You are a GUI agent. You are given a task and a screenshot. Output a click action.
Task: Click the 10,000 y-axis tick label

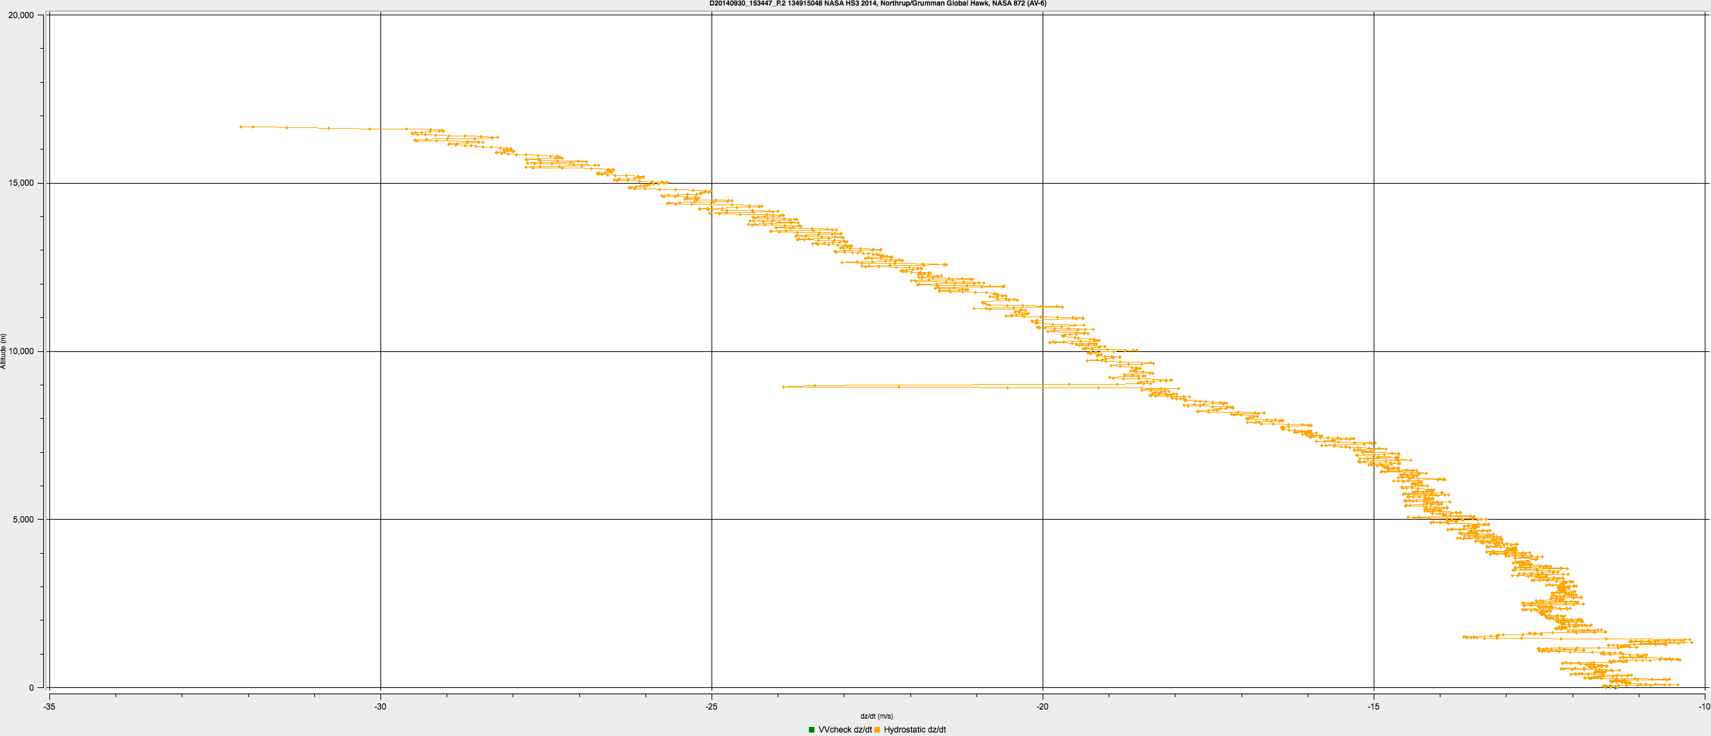point(21,351)
